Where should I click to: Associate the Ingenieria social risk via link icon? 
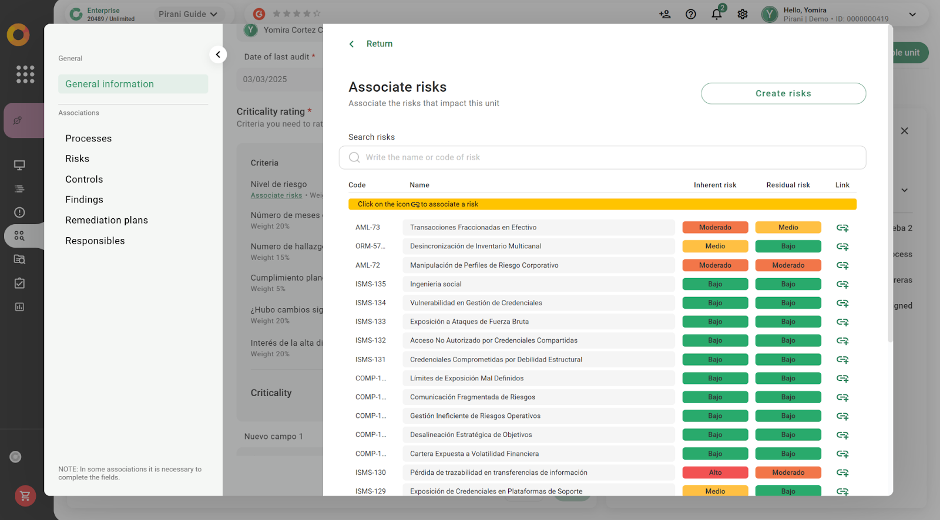point(842,285)
